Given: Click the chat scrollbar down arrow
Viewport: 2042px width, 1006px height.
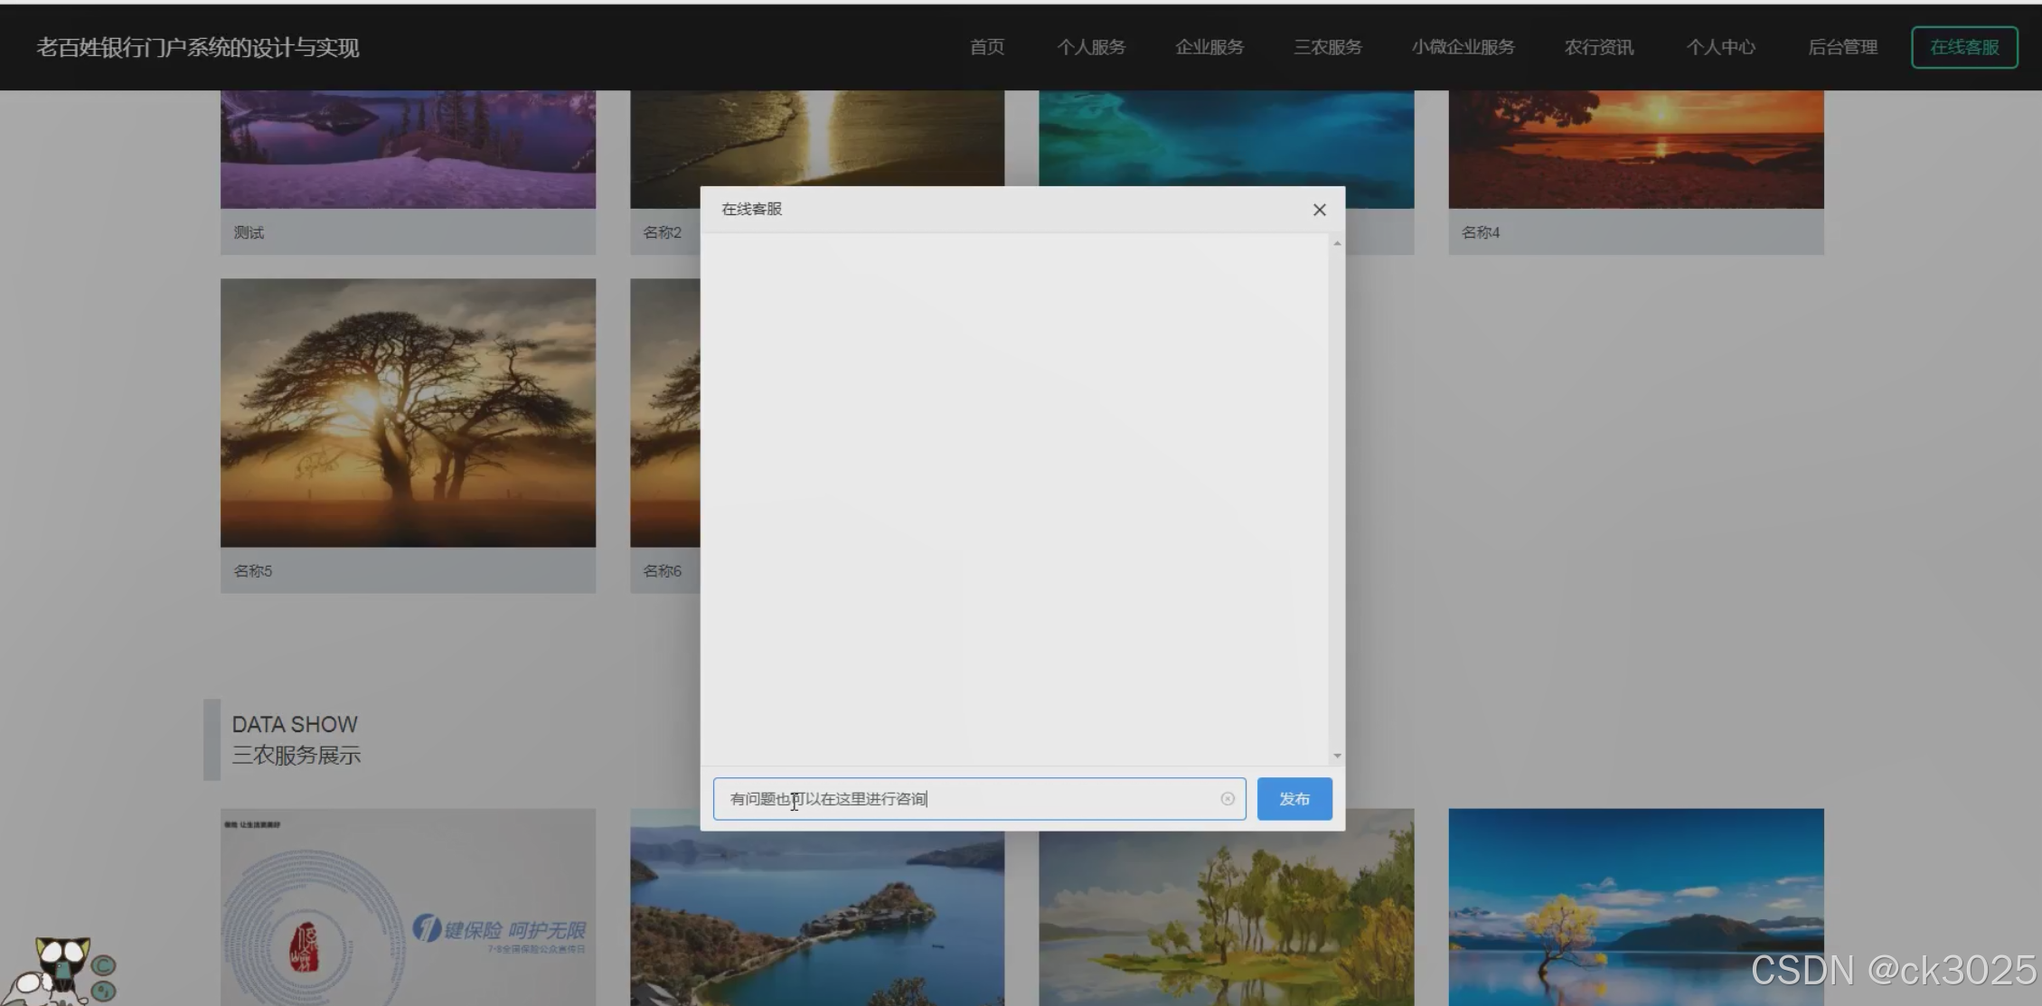Looking at the screenshot, I should tap(1336, 756).
